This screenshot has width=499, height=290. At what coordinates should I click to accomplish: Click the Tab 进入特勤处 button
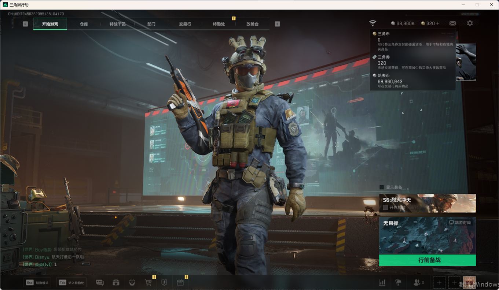71,283
